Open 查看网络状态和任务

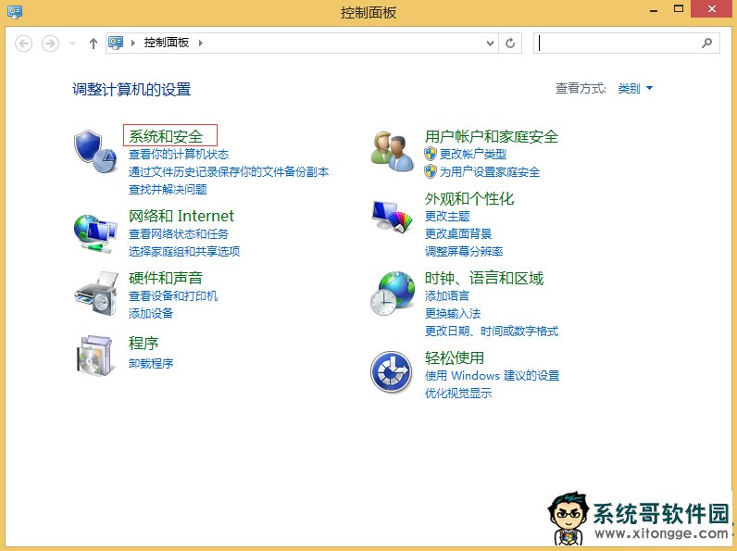click(179, 233)
